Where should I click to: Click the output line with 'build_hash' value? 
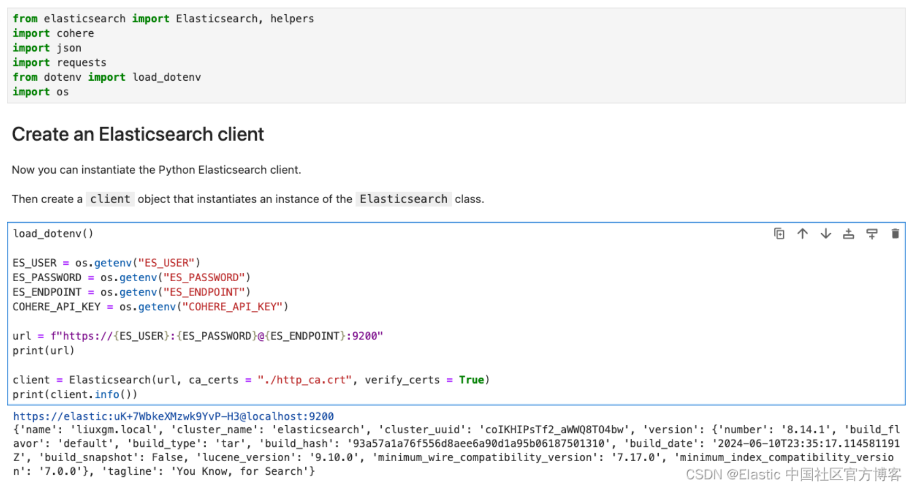pos(457,444)
